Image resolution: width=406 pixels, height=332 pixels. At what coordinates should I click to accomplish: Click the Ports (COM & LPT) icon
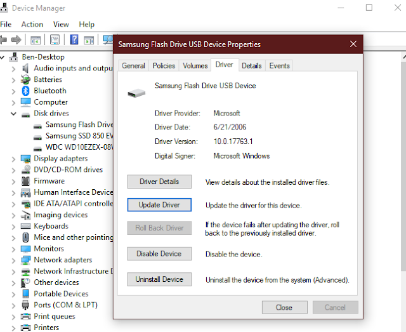pyautogui.click(x=25, y=305)
